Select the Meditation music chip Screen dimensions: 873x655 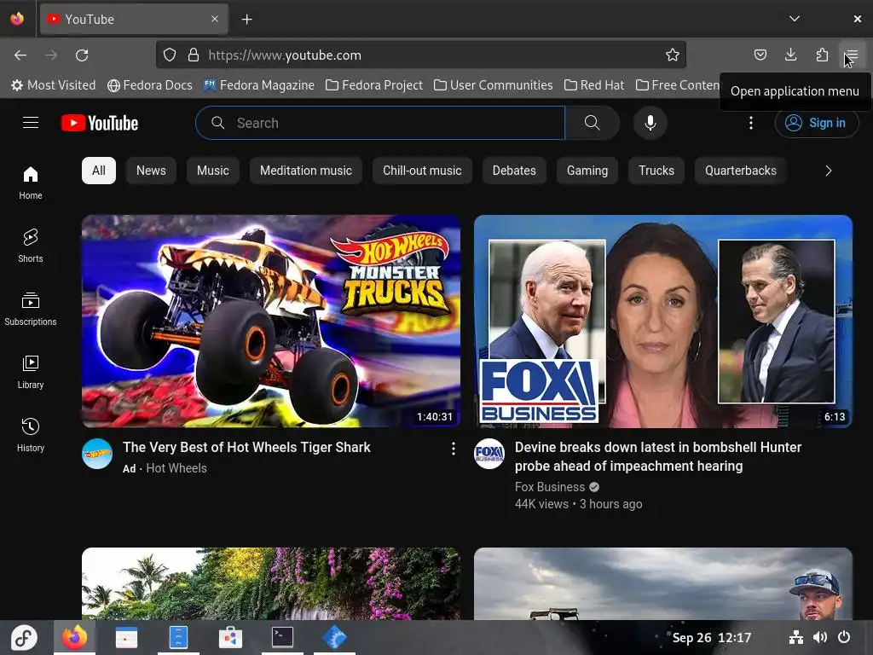306,171
